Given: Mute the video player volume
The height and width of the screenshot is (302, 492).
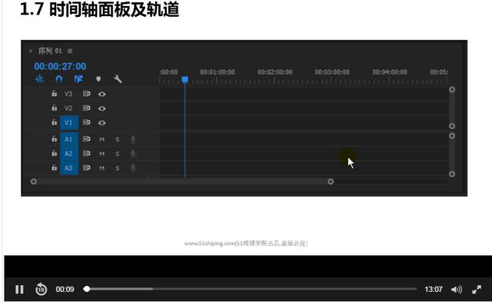Looking at the screenshot, I should (456, 290).
